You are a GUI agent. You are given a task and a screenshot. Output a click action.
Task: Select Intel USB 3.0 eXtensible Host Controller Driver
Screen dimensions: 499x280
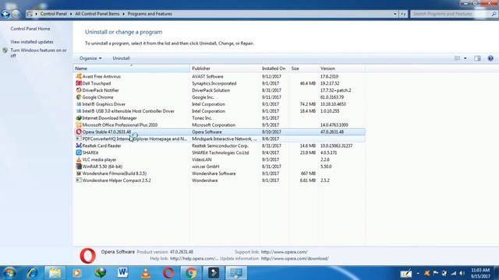219,111
